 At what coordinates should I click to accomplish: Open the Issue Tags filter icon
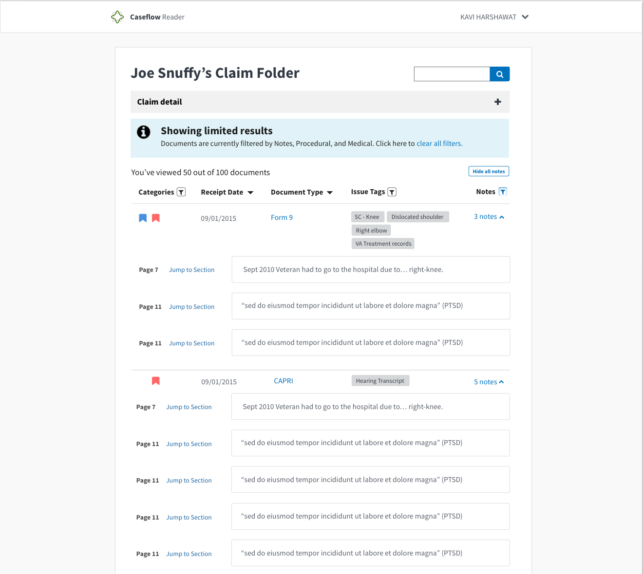tap(392, 192)
